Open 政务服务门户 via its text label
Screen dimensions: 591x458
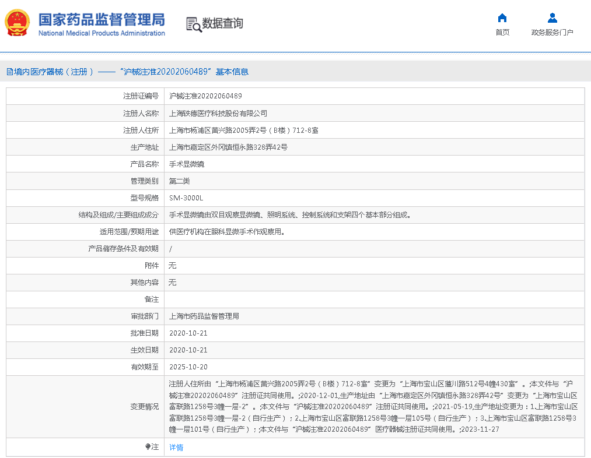coord(552,33)
